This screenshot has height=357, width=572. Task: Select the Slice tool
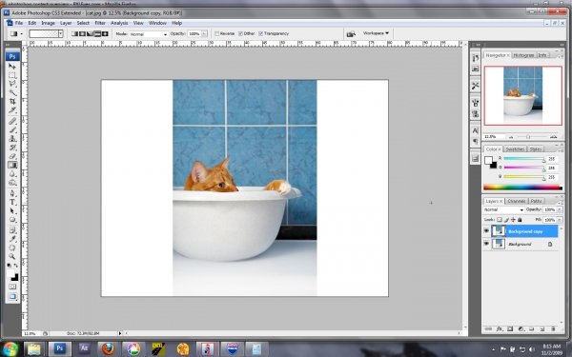coord(12,110)
